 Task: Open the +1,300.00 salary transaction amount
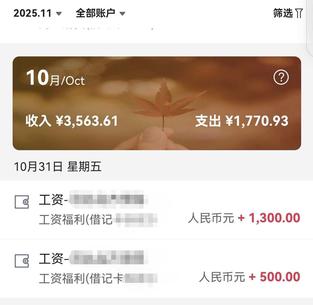269,218
